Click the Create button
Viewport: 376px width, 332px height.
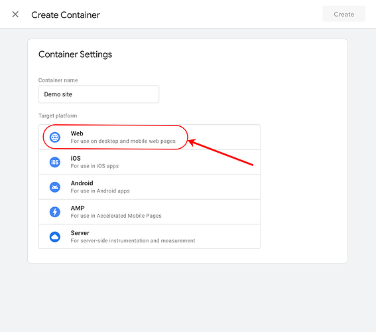click(344, 14)
